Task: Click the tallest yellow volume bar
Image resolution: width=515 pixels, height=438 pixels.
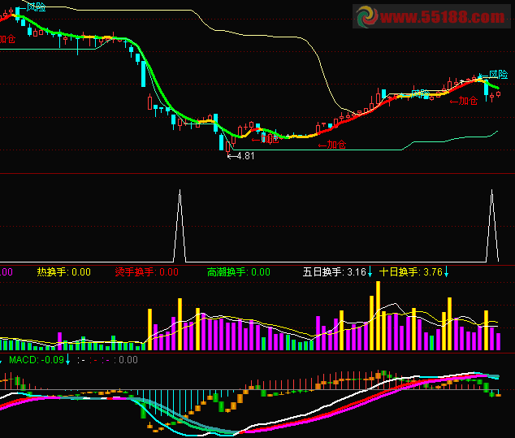Action: click(378, 316)
